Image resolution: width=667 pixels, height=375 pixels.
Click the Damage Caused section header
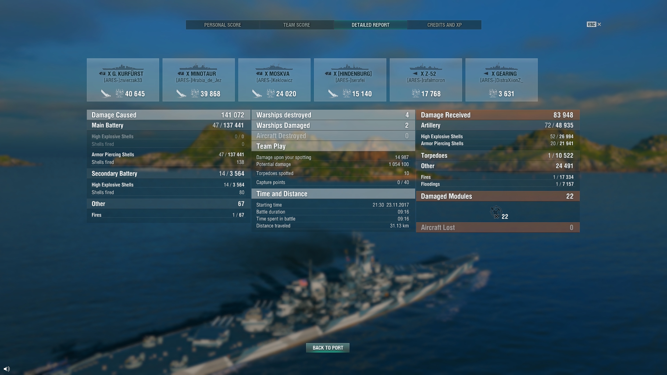tap(168, 115)
